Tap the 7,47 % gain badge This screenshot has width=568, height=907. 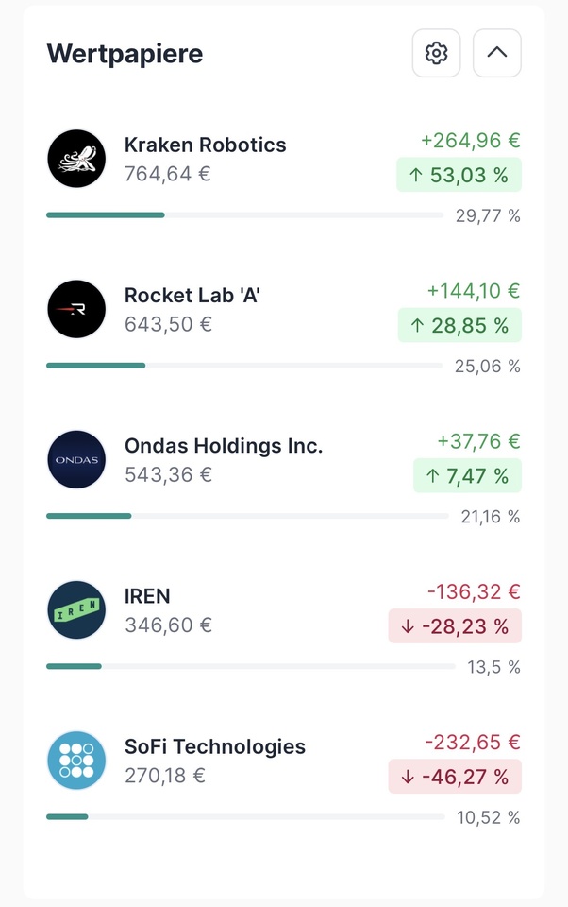click(x=466, y=475)
